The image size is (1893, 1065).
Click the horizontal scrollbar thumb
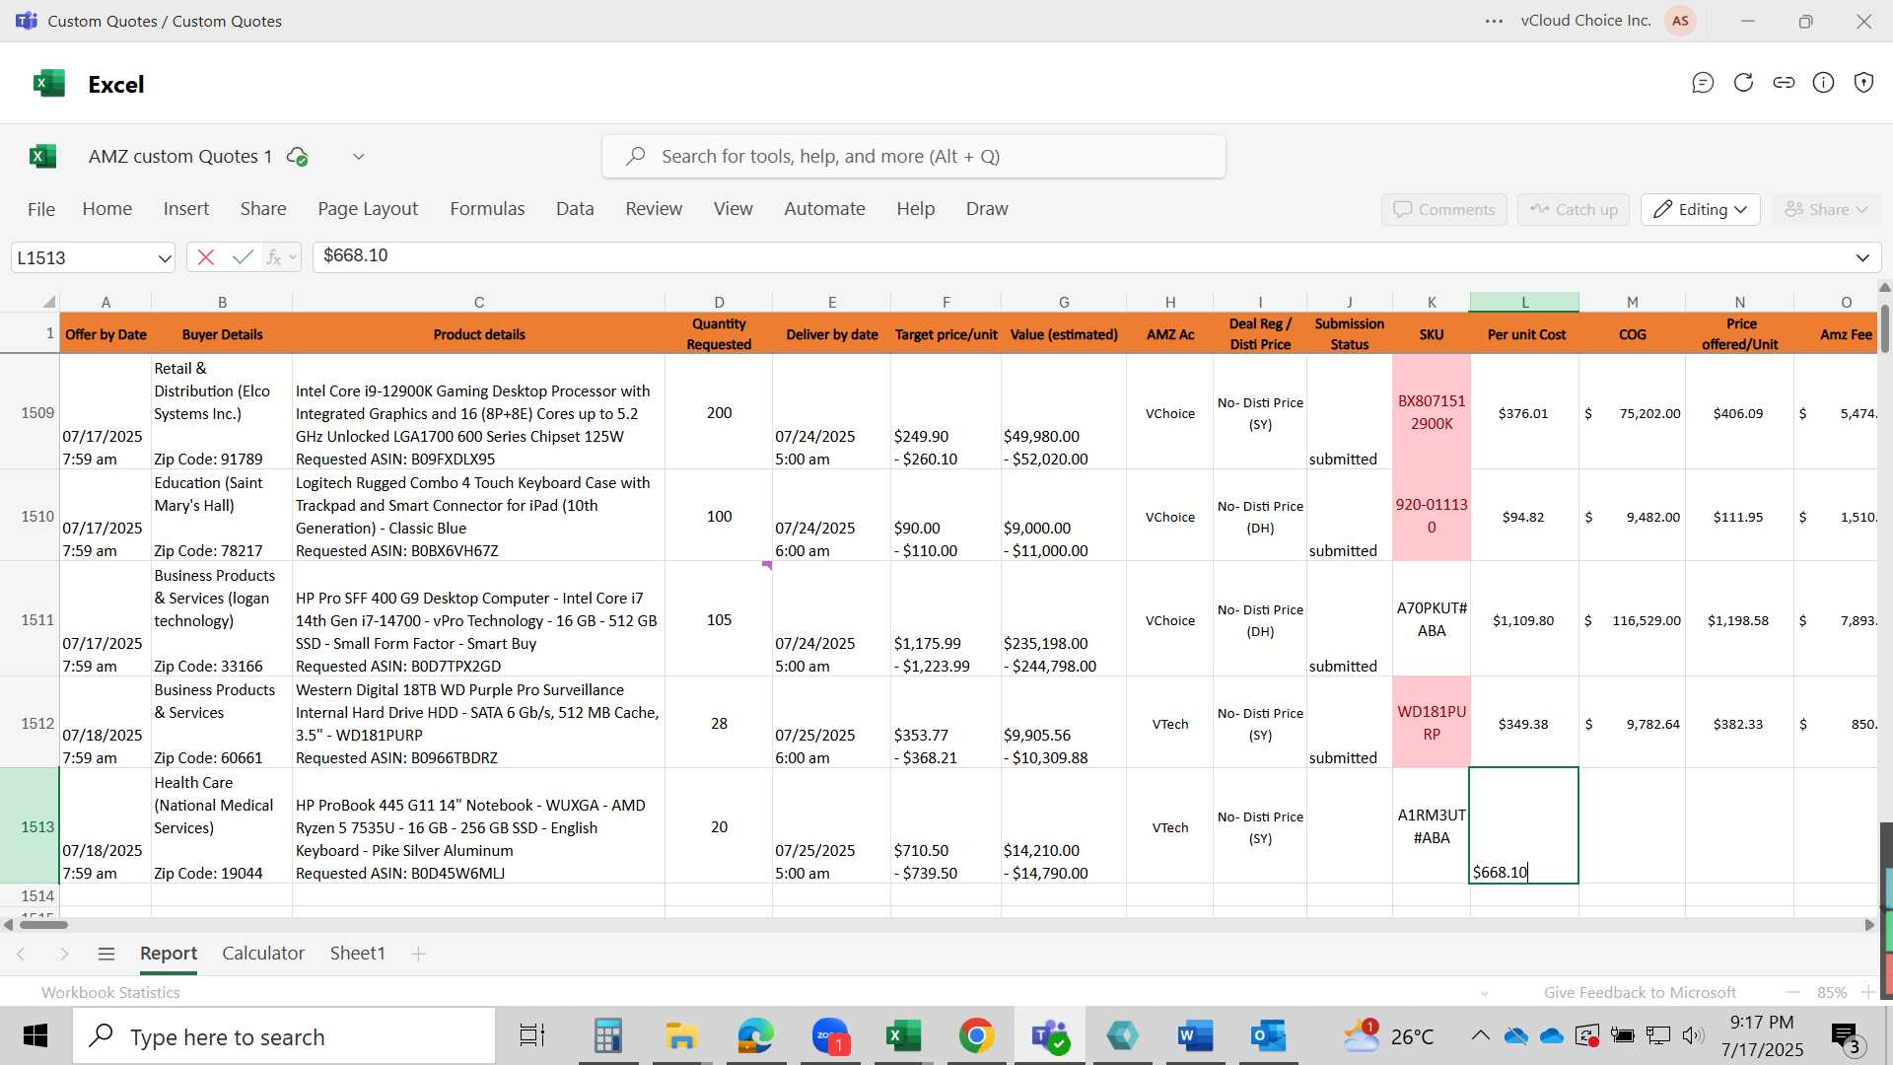(x=43, y=924)
